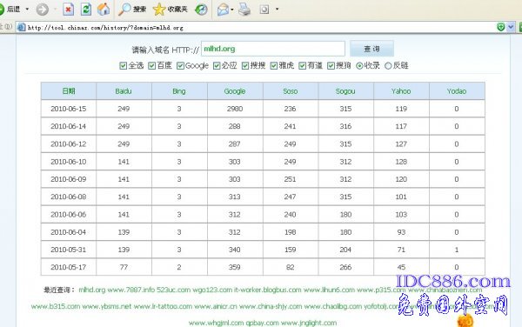
Task: Click the domain input field containing mlhd.org
Action: tap(273, 49)
